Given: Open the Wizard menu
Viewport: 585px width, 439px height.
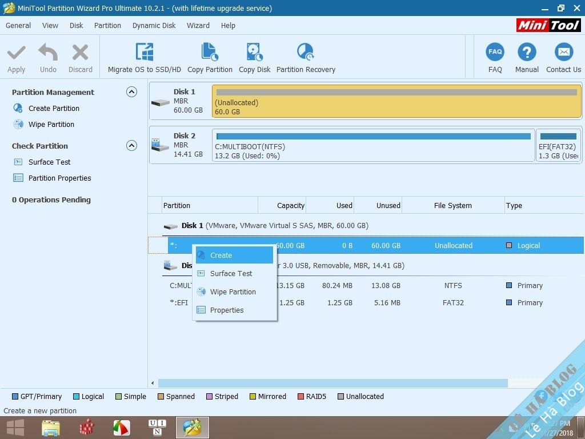Looking at the screenshot, I should pos(198,25).
